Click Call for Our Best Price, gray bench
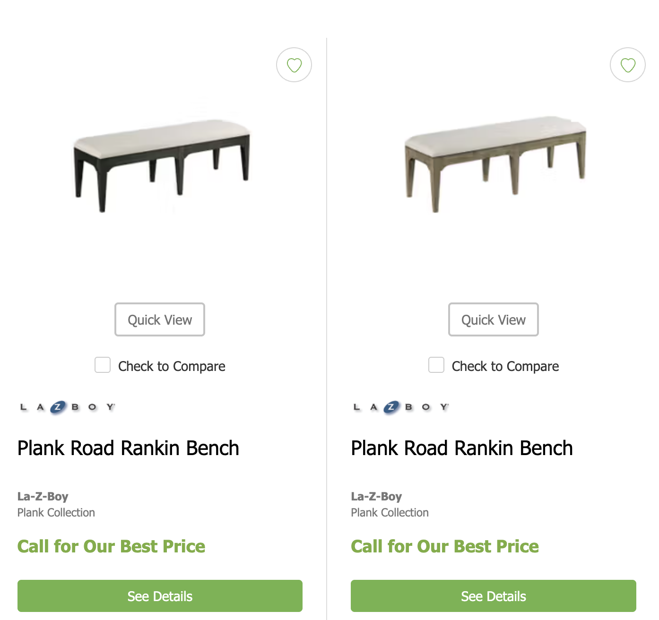 coord(445,546)
